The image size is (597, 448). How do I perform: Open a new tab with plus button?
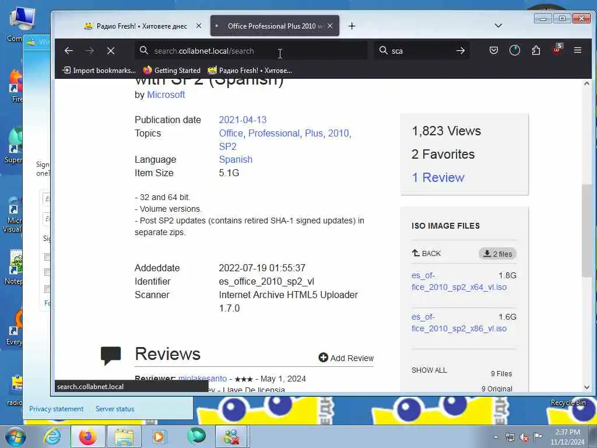(x=352, y=26)
